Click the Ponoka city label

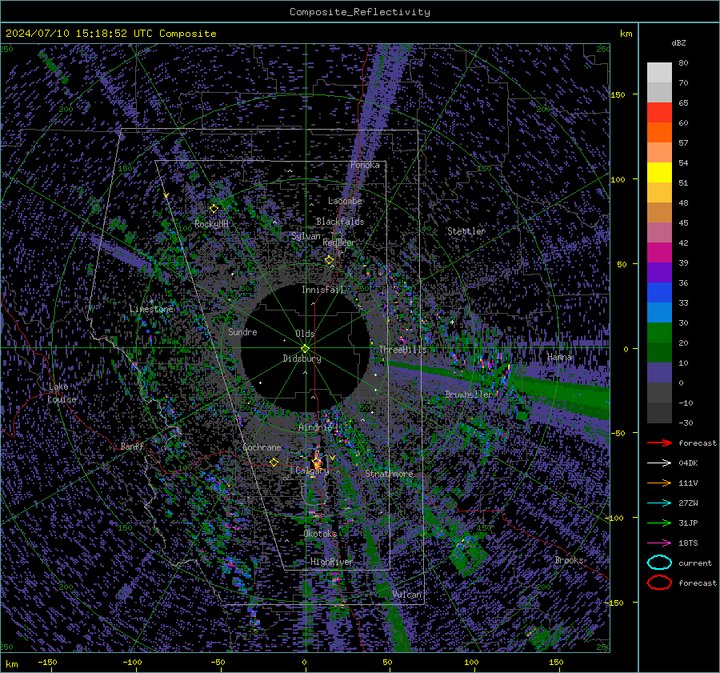coord(365,165)
